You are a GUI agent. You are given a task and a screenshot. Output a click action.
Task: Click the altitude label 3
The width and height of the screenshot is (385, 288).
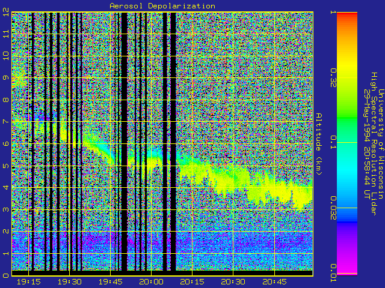[6, 209]
